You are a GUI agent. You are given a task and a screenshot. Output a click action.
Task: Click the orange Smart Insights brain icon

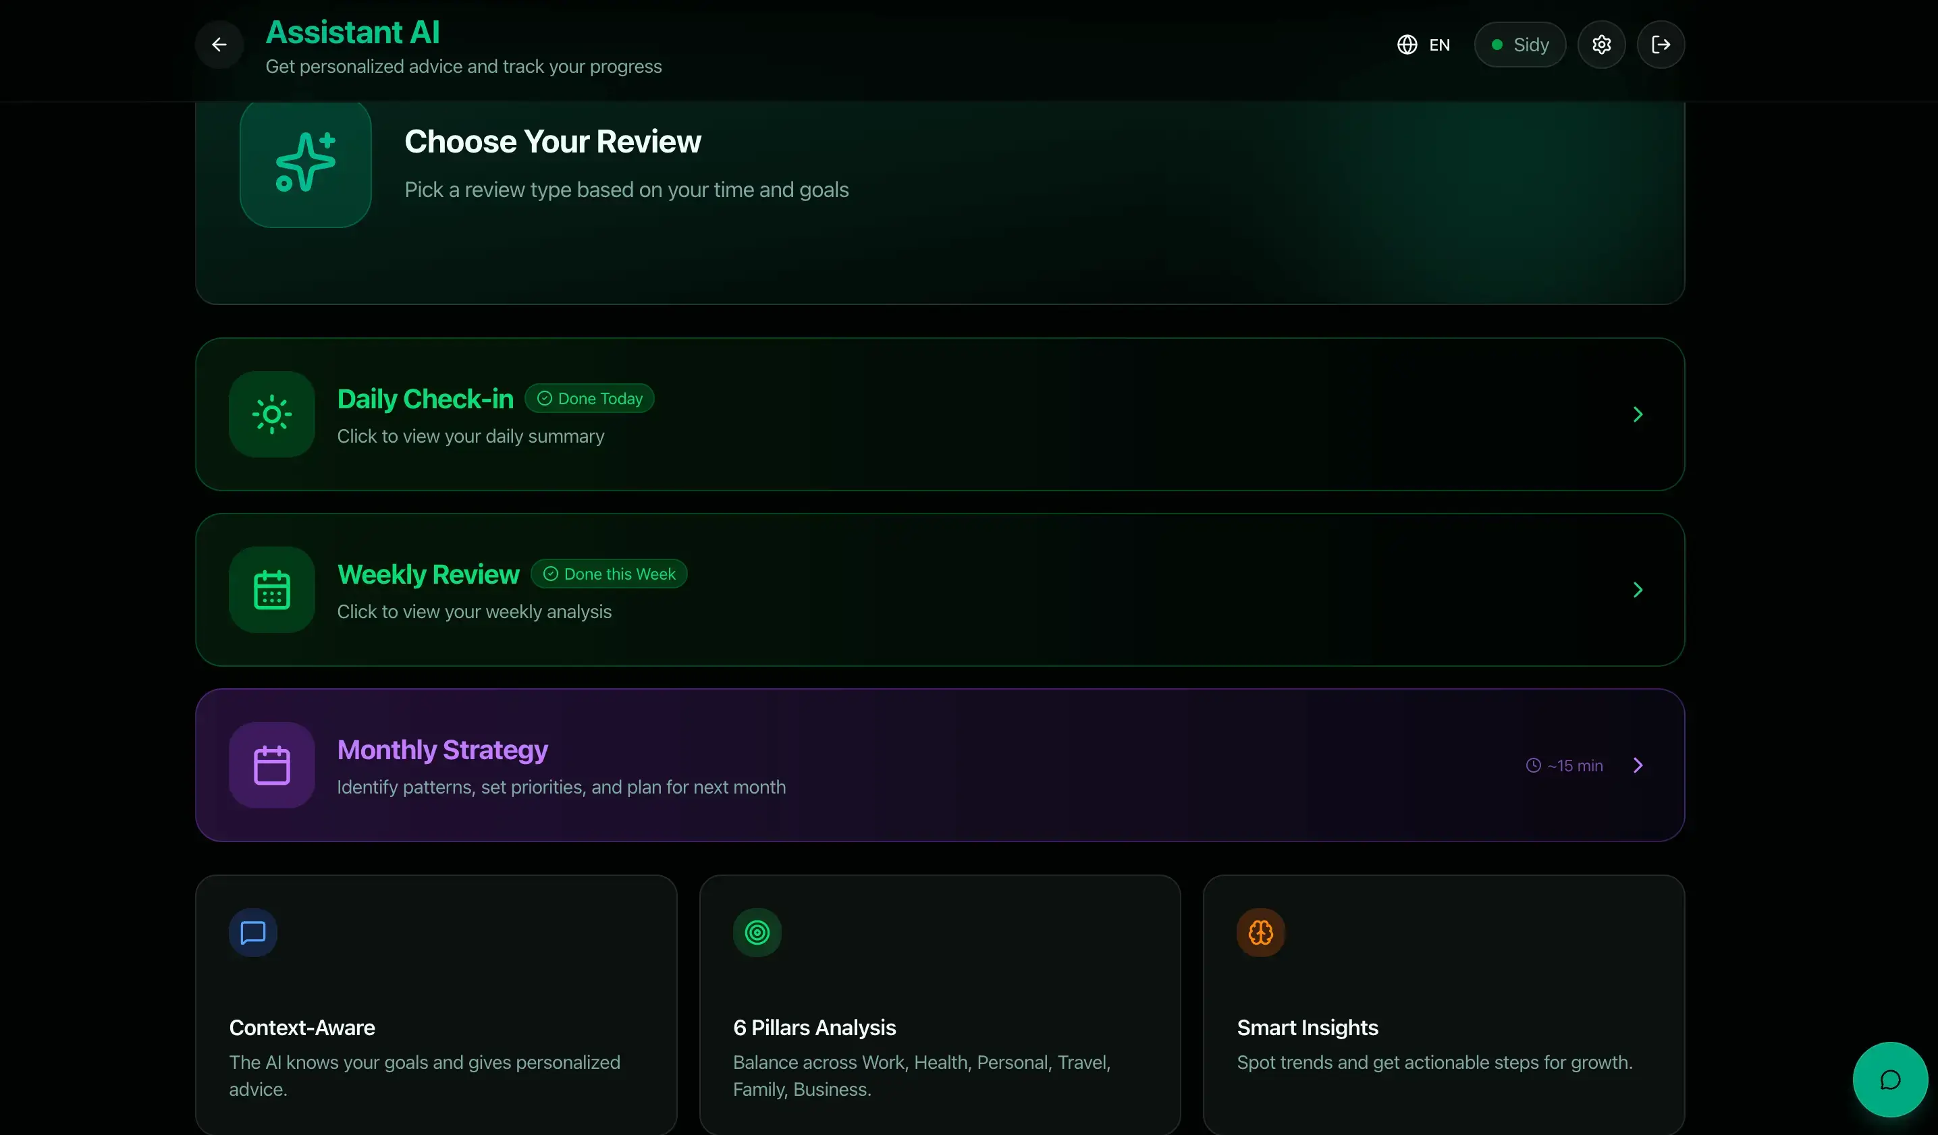[x=1260, y=933]
